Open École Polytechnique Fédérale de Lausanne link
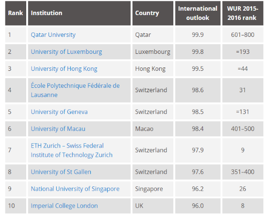 click(75, 90)
